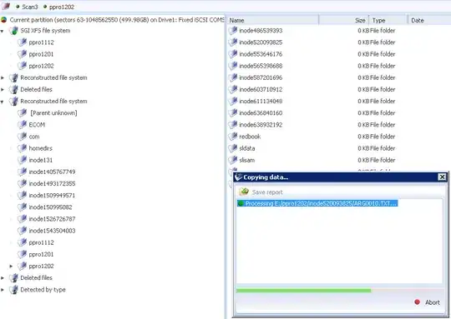The height and width of the screenshot is (319, 451).
Task: Open Scan3 in the breadcrumb path
Action: click(x=30, y=7)
